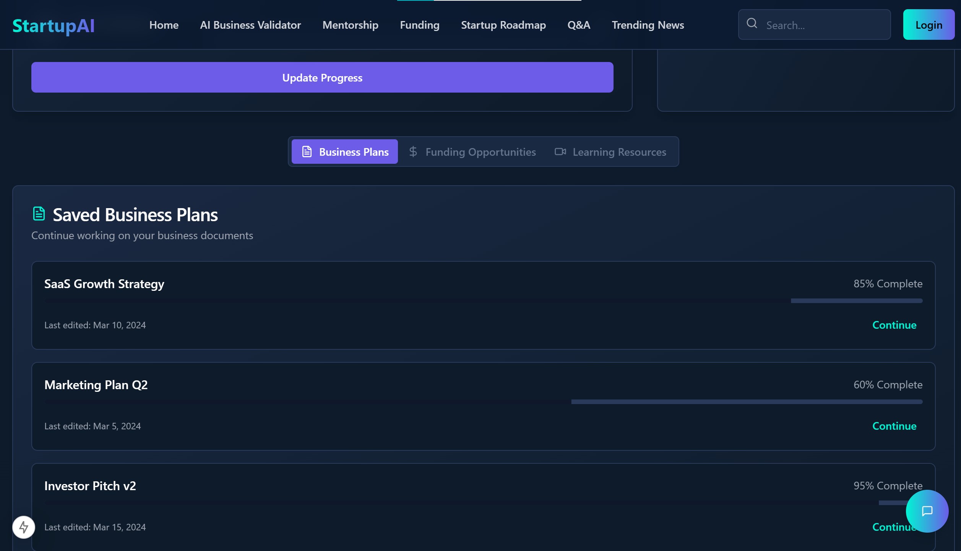The height and width of the screenshot is (551, 961).
Task: Click the StartupAI logo
Action: point(54,26)
